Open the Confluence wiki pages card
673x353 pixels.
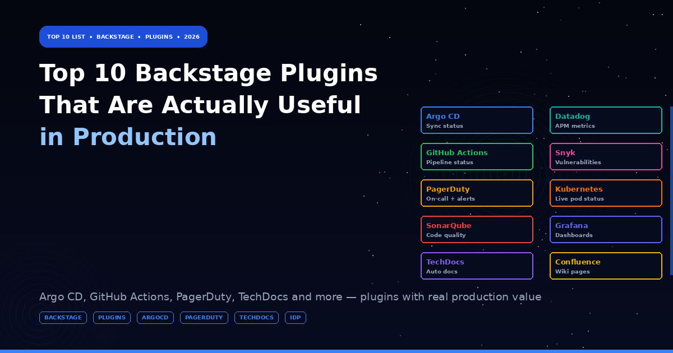(x=606, y=266)
